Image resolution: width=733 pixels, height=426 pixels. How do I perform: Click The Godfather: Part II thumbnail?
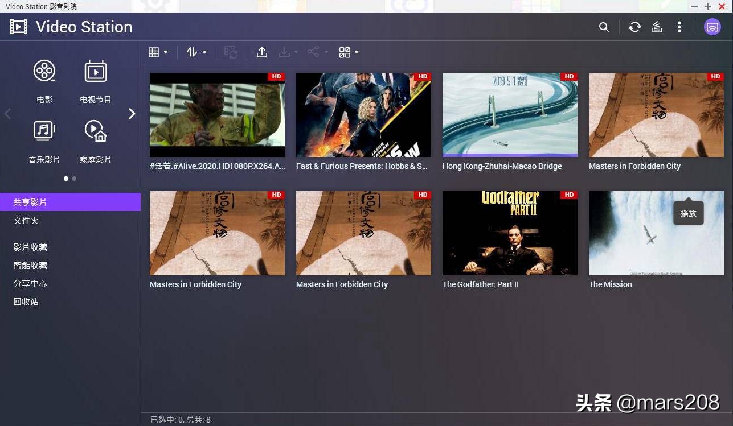510,233
